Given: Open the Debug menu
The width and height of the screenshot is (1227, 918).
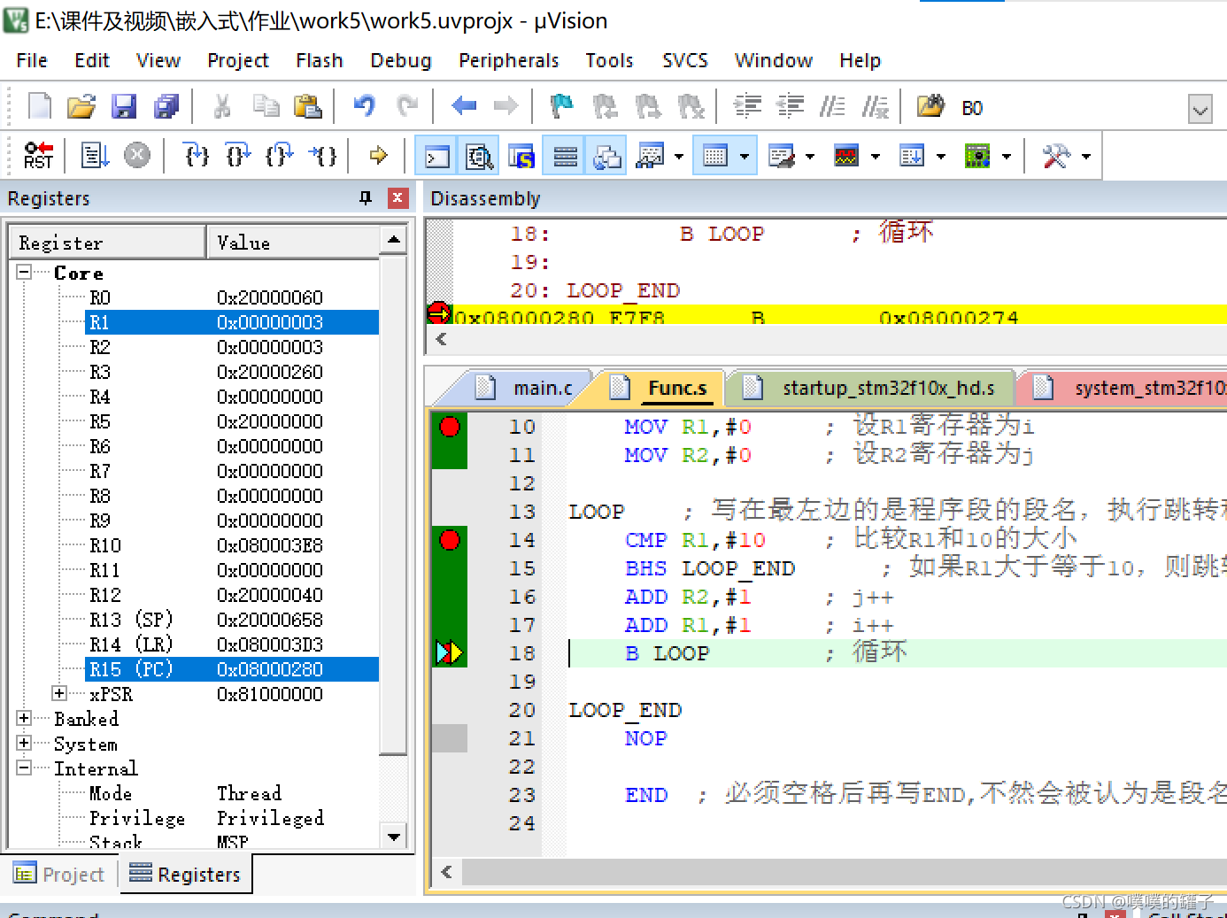Looking at the screenshot, I should (x=400, y=60).
